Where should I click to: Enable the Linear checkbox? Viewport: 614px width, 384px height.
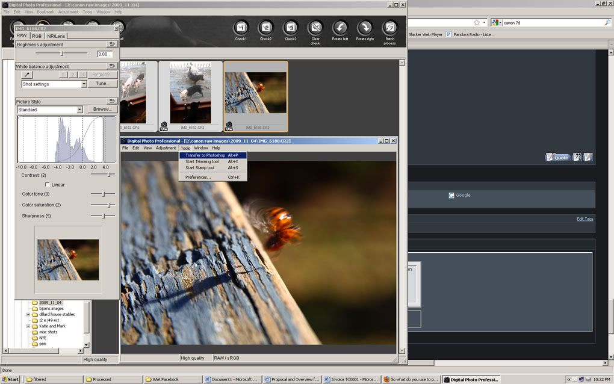(48, 185)
